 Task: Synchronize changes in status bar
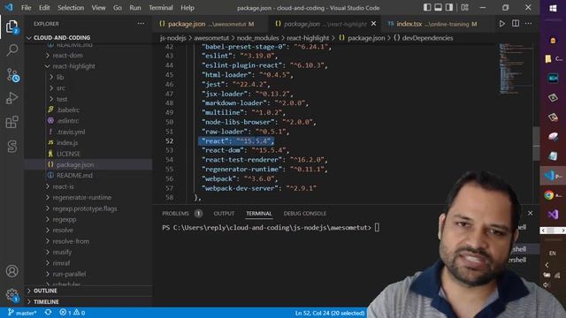[x=48, y=313]
